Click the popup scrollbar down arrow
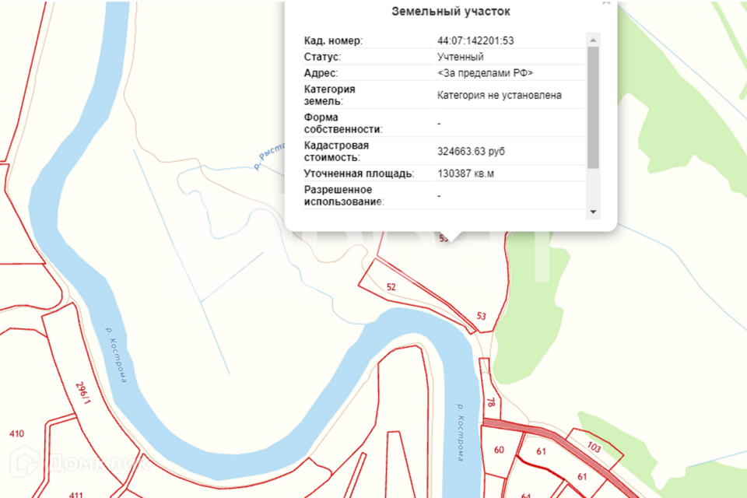The height and width of the screenshot is (498, 747). tap(593, 212)
